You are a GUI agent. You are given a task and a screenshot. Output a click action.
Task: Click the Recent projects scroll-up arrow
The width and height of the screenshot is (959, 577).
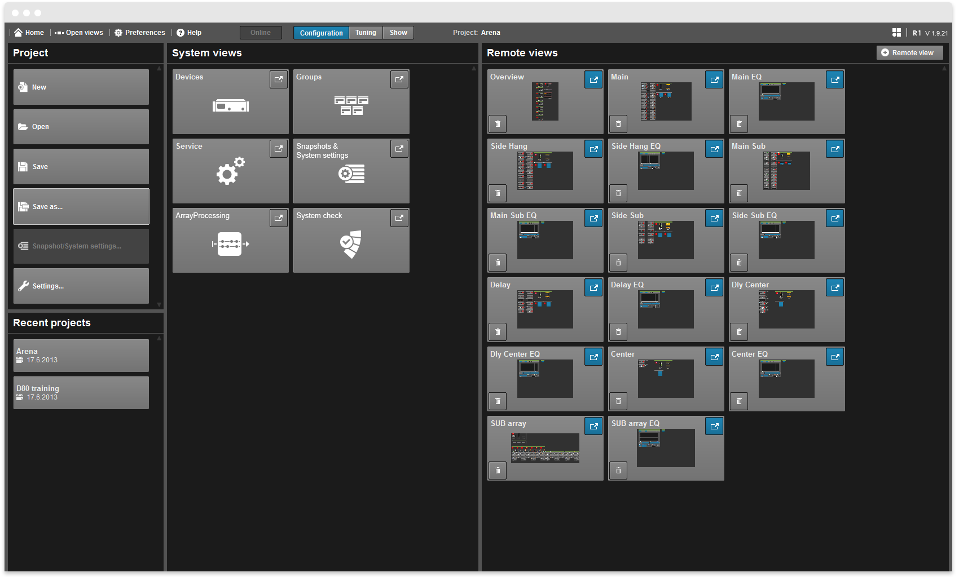tap(159, 338)
